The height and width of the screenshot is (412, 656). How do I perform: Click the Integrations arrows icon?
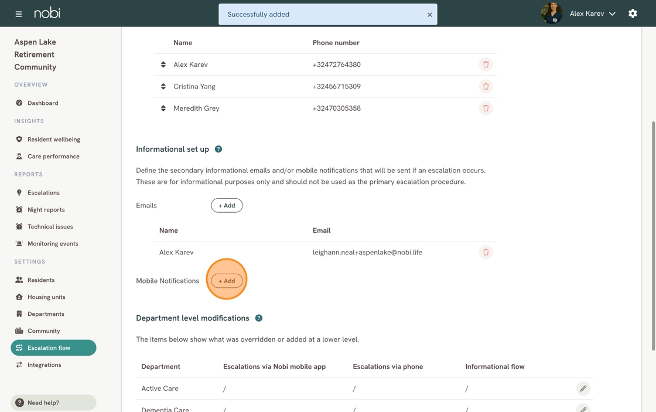click(19, 365)
